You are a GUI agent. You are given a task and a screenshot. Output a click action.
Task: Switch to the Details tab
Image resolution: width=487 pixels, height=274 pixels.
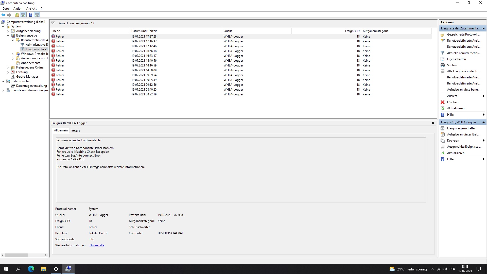(x=75, y=131)
